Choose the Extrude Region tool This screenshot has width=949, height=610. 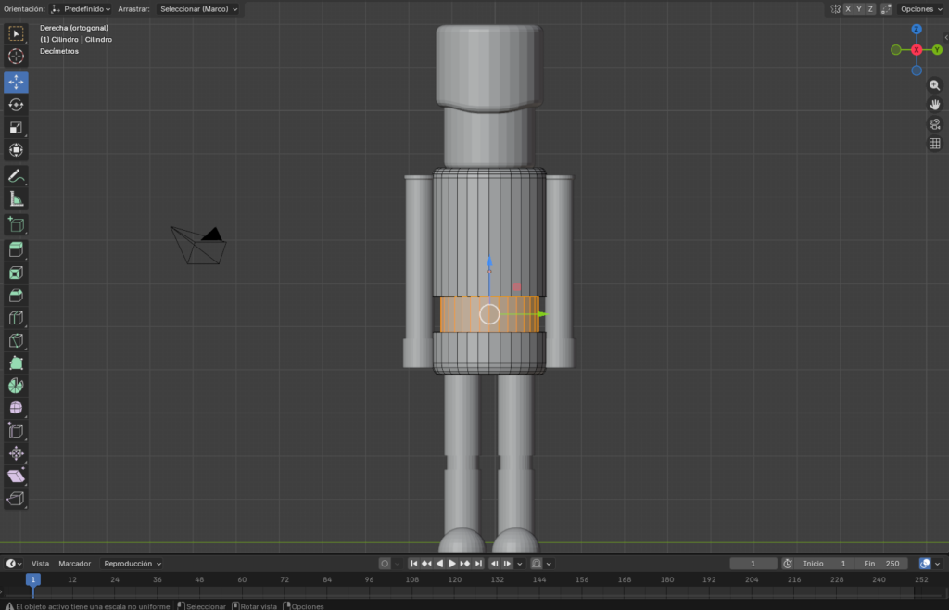[16, 248]
